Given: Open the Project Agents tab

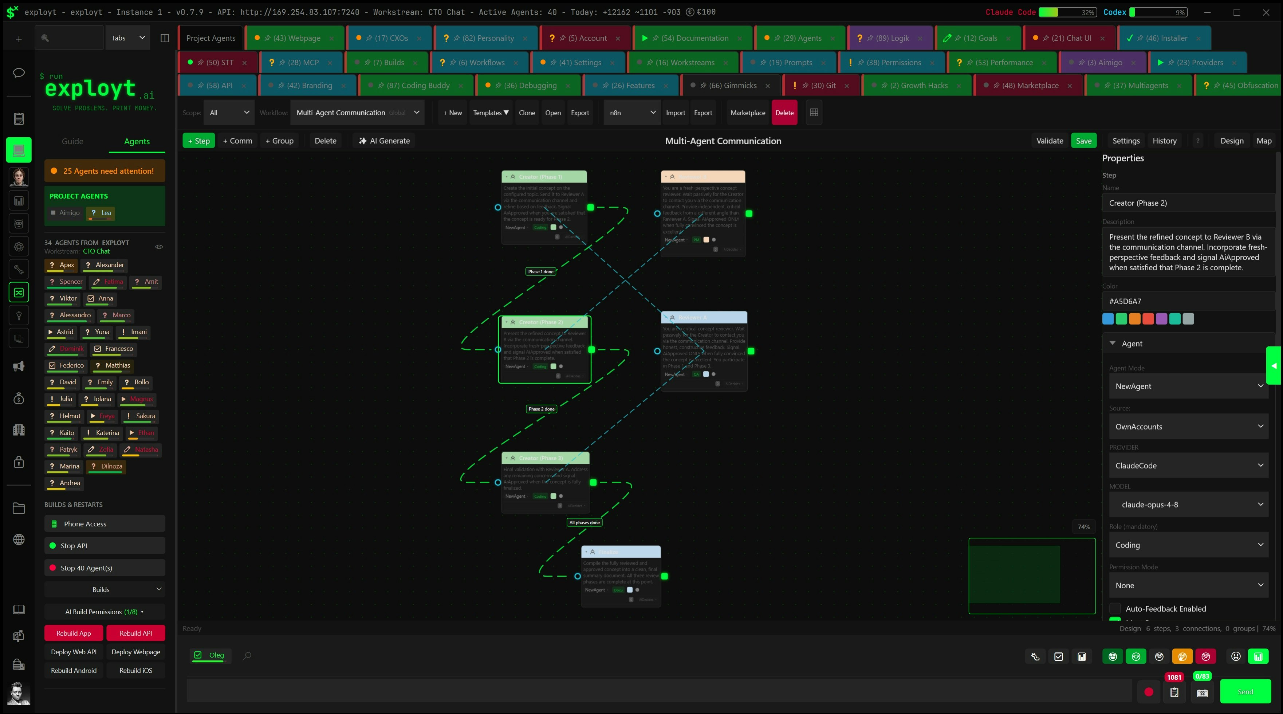Looking at the screenshot, I should [x=211, y=38].
